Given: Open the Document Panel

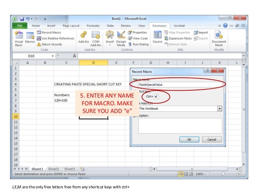Looking at the screenshot, I should pyautogui.click(x=219, y=39).
